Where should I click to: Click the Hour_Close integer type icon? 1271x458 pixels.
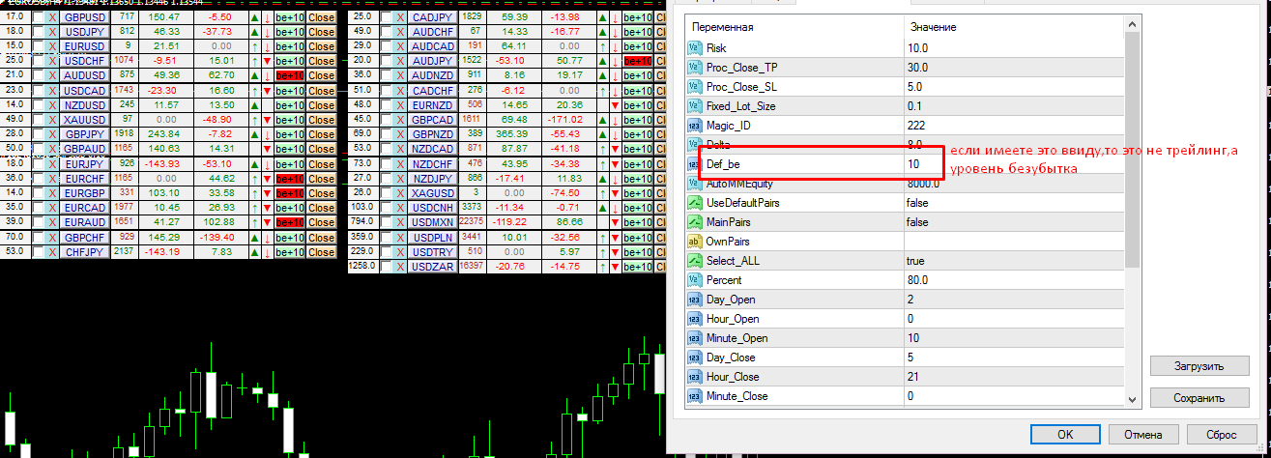pos(694,376)
